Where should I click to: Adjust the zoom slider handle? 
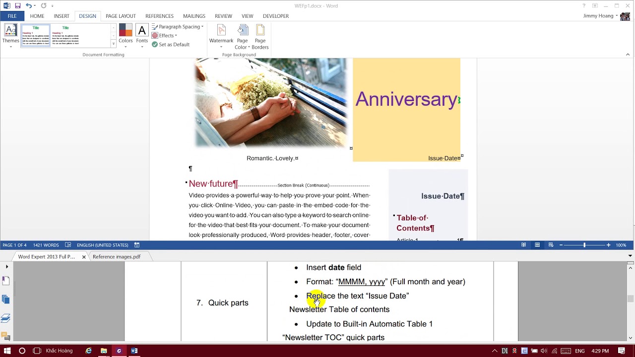(x=584, y=245)
